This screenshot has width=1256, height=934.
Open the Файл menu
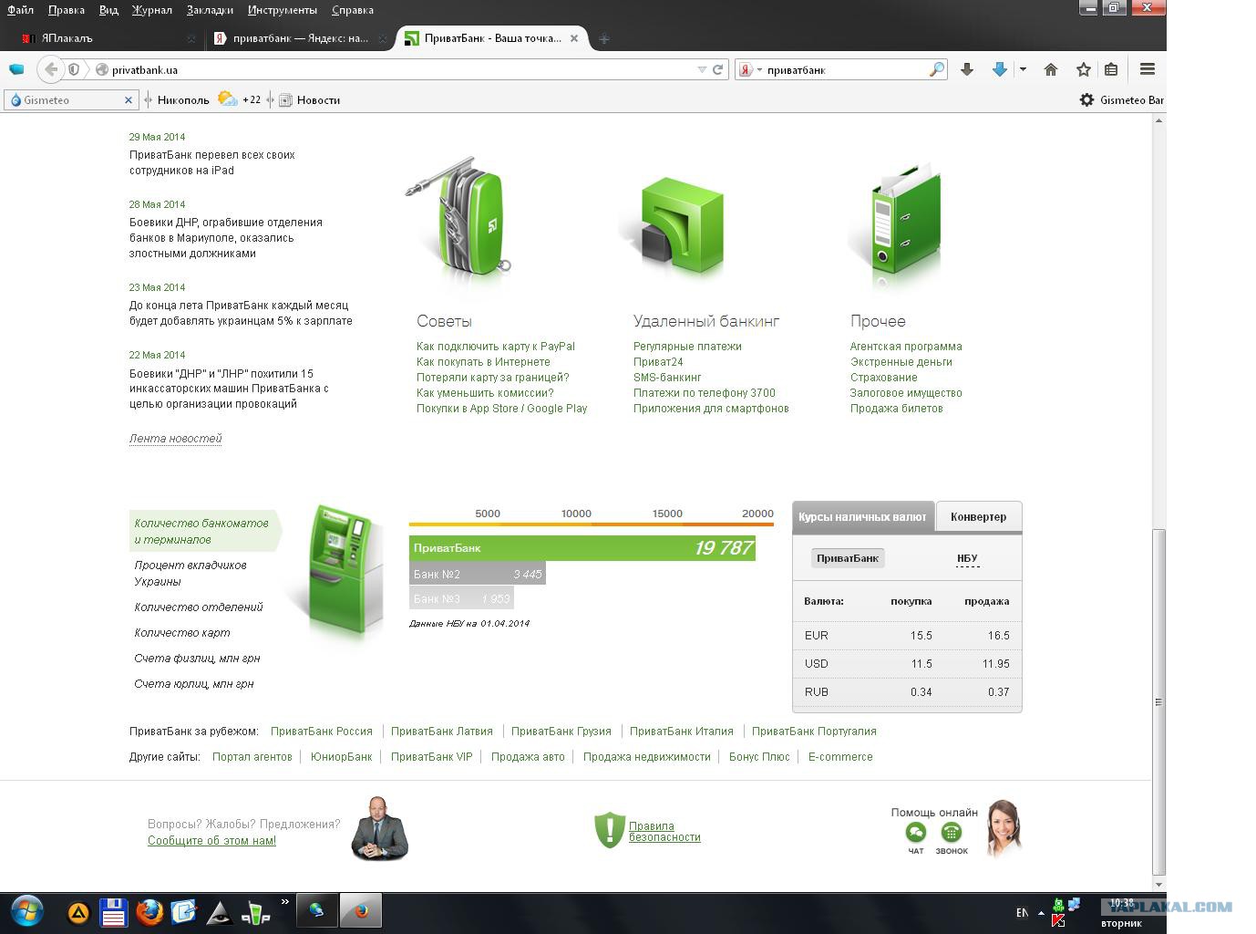20,10
